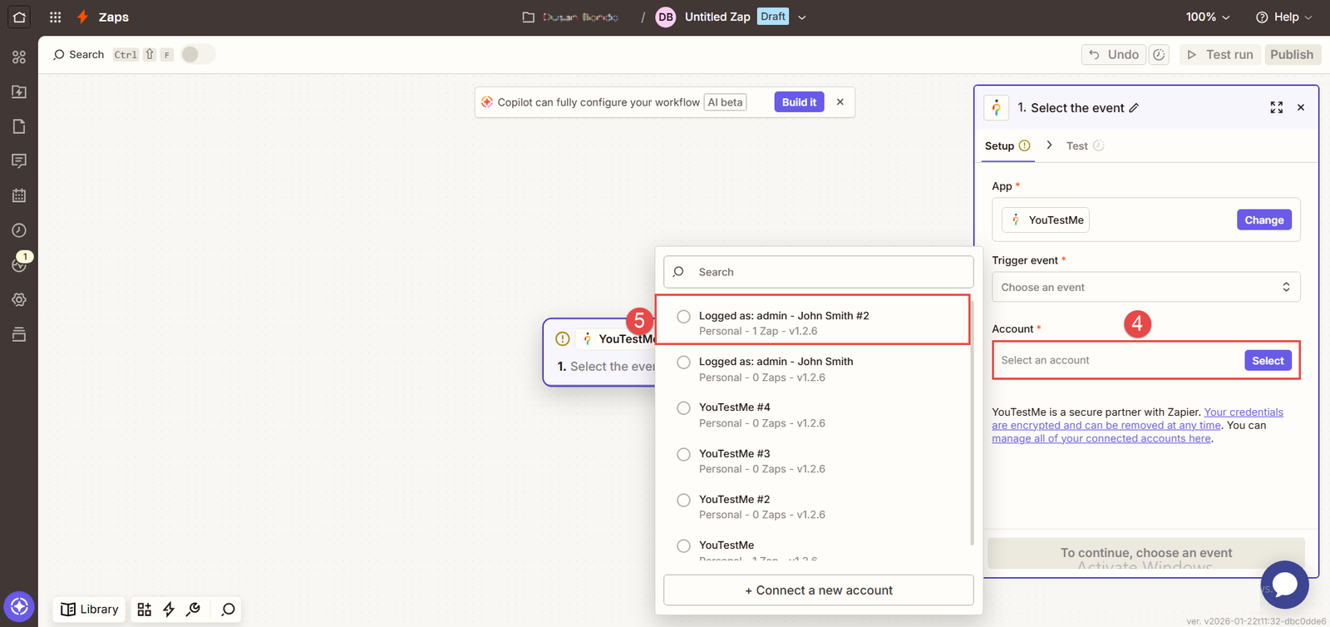Click the Build it Copilot button
The image size is (1330, 627).
click(x=799, y=102)
